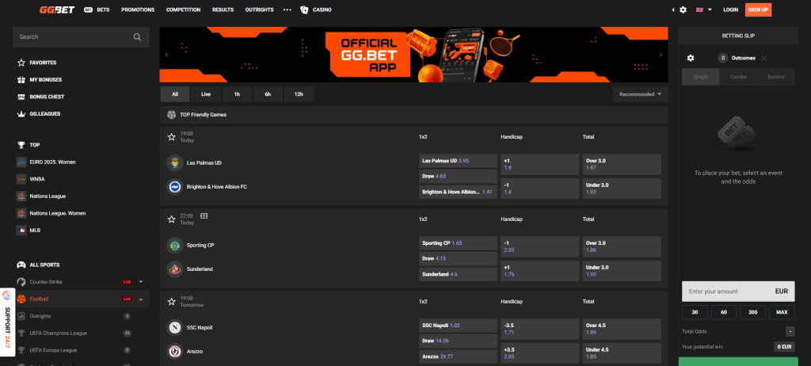Screen dimensions: 811x366
Task: Clear outcomes with the X icon
Action: 764,58
